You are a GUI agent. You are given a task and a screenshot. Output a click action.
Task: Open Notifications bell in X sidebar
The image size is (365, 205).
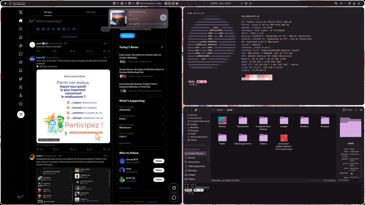(x=21, y=37)
